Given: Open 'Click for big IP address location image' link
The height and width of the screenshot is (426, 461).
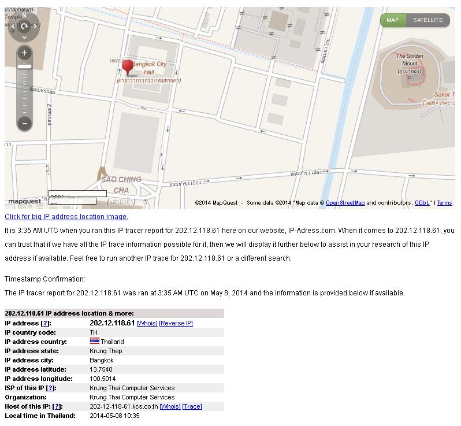Looking at the screenshot, I should click(x=66, y=217).
